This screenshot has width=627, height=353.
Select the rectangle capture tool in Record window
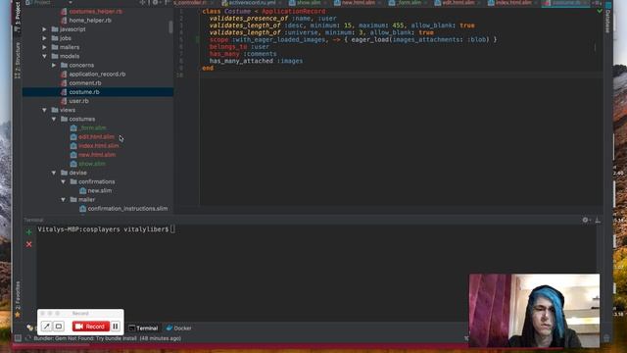(x=59, y=327)
